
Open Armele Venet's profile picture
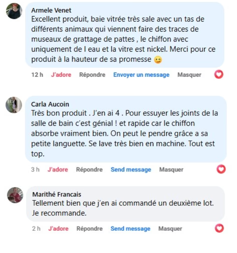[x=14, y=11]
